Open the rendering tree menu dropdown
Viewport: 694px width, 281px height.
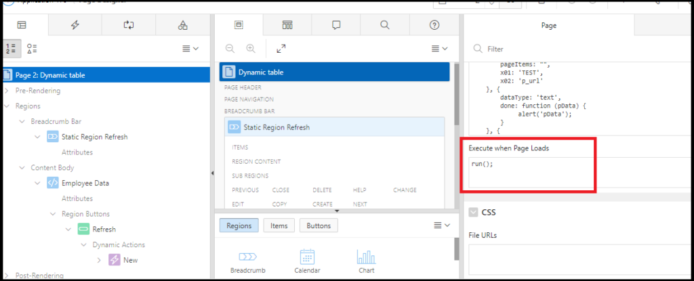point(190,49)
